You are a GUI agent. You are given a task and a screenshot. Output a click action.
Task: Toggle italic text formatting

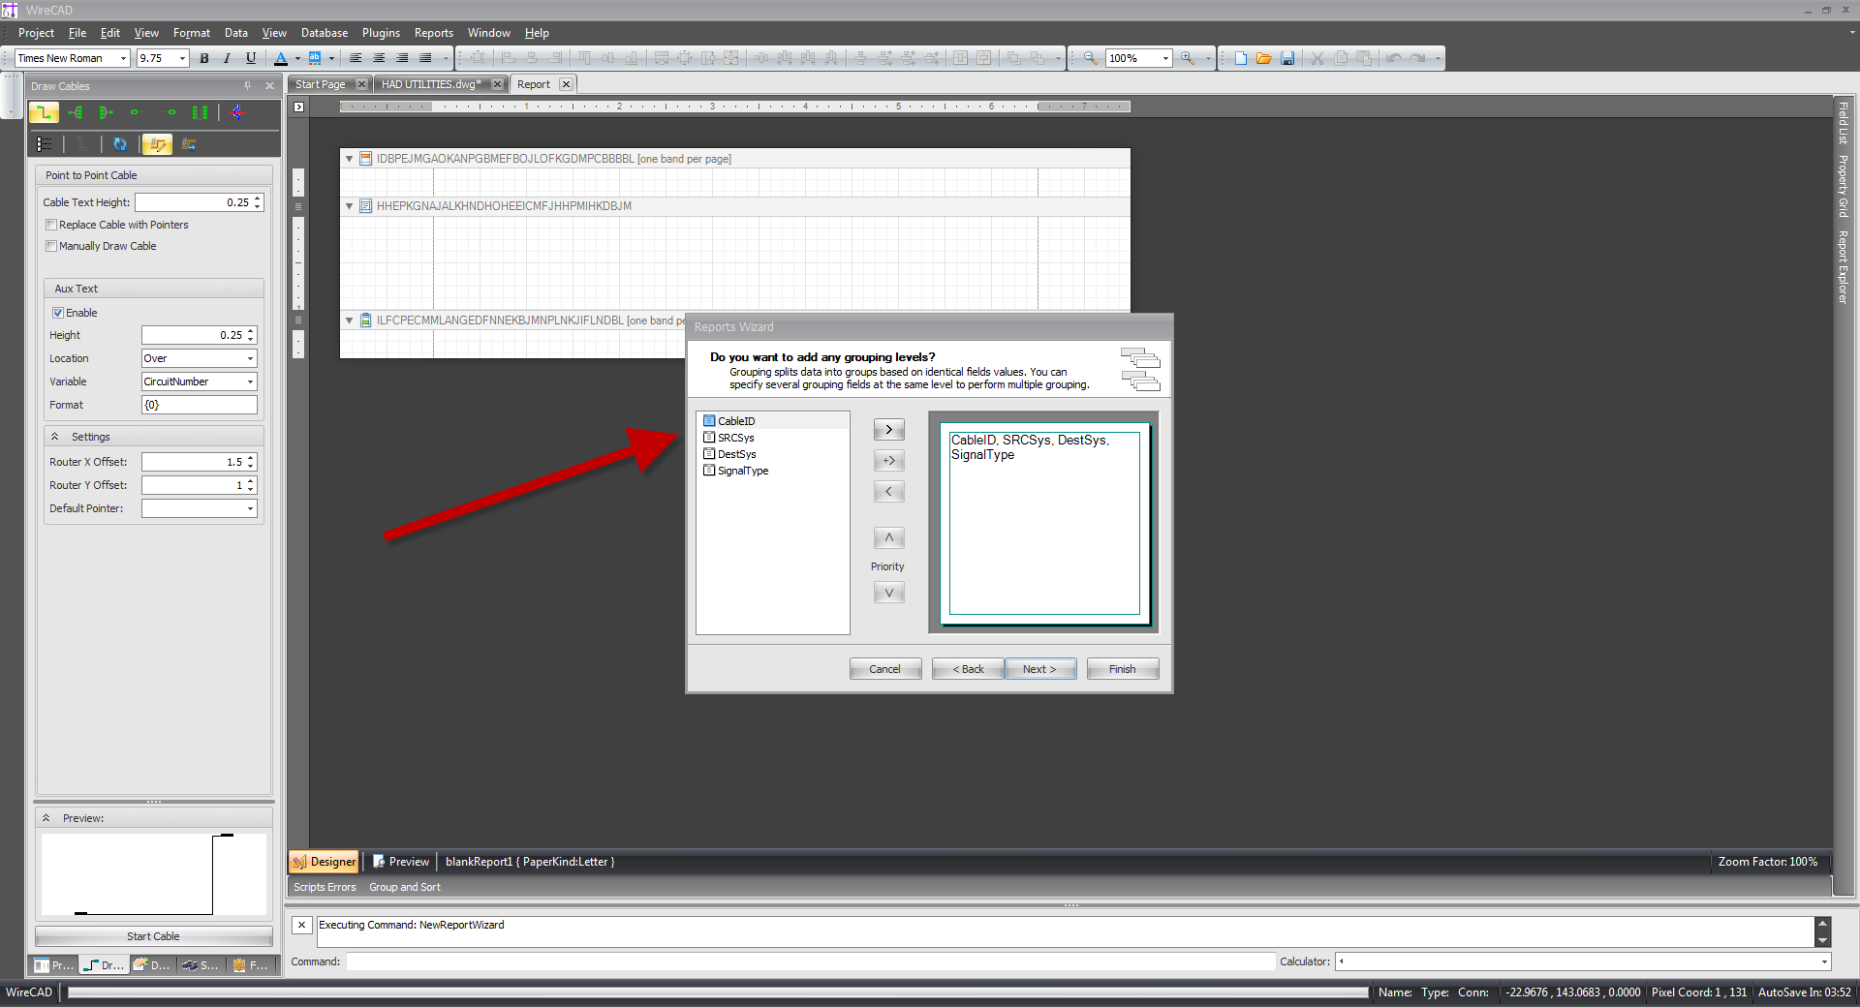pos(228,58)
